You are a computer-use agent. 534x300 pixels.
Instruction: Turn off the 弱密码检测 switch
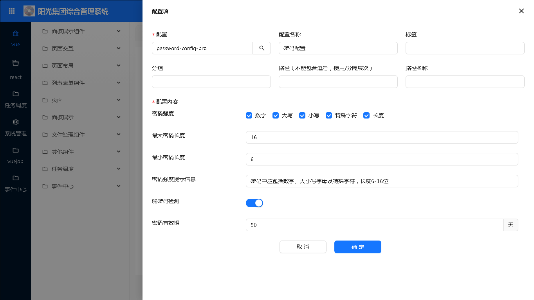254,203
